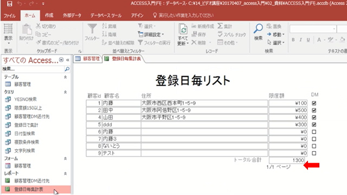Collapse navigation pane with double chevron

(x=68, y=60)
